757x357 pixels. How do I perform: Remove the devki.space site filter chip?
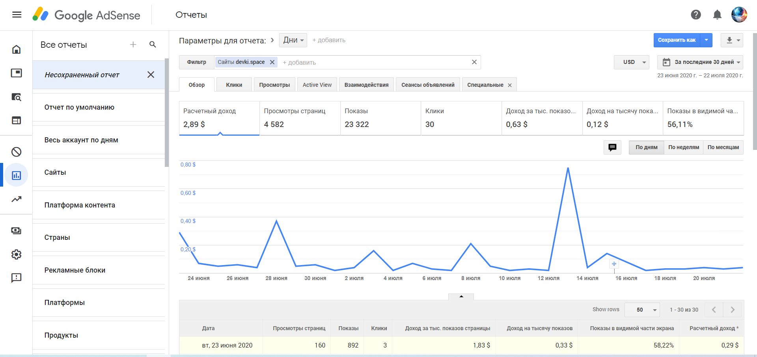272,62
